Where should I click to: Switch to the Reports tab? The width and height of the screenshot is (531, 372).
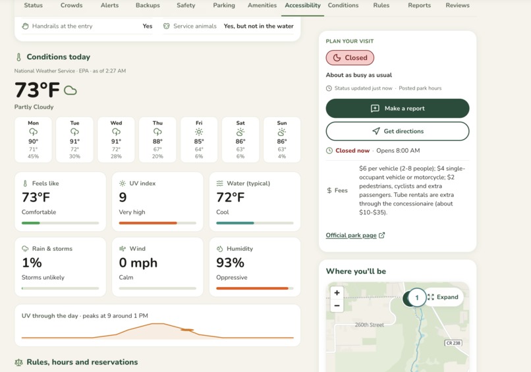pyautogui.click(x=419, y=5)
